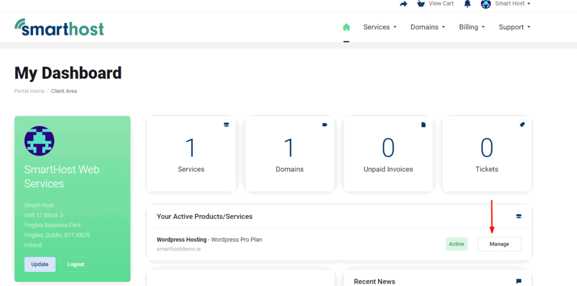577x286 pixels.
Task: Click the server icon in Services card
Action: 227,125
